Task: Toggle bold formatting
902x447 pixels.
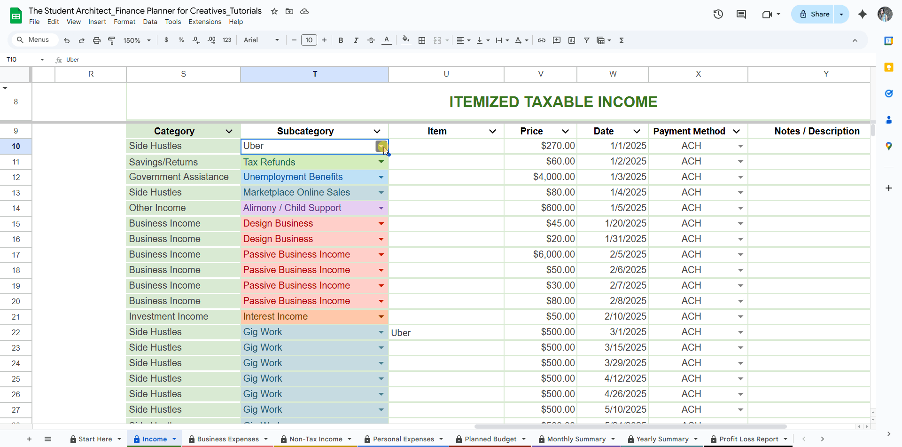Action: click(x=341, y=40)
